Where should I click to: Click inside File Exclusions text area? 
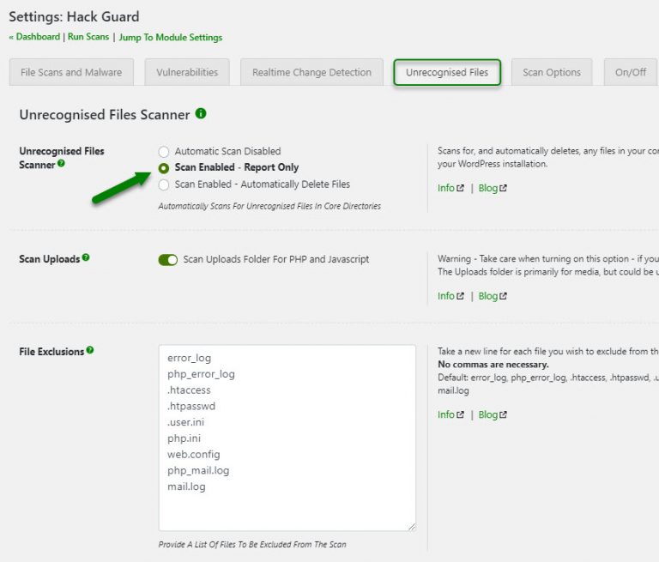click(x=287, y=438)
